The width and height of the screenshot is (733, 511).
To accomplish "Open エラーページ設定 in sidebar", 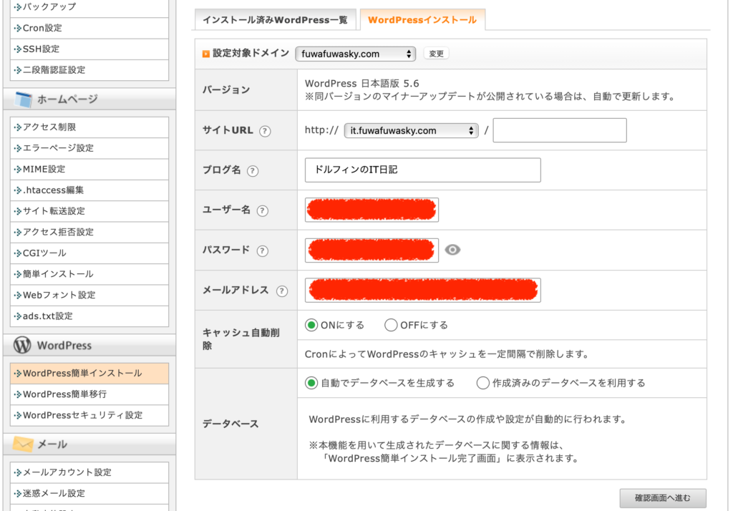I will (89, 148).
